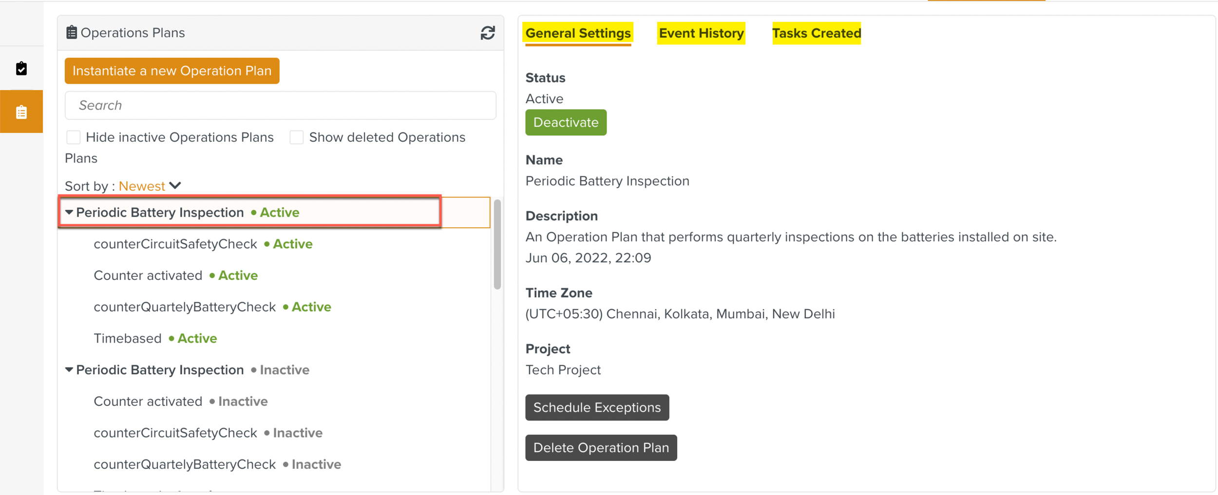Click Delete Operation Plan button
The width and height of the screenshot is (1218, 495).
tap(601, 448)
